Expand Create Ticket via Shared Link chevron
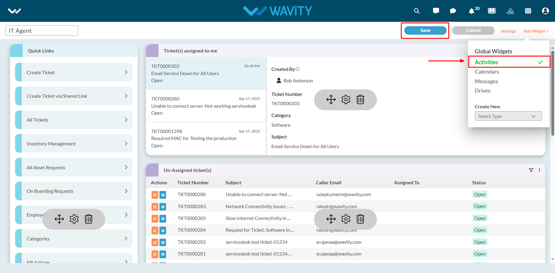The image size is (555, 273). (126, 96)
